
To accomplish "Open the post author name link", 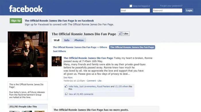I will pyautogui.click(x=88, y=58).
